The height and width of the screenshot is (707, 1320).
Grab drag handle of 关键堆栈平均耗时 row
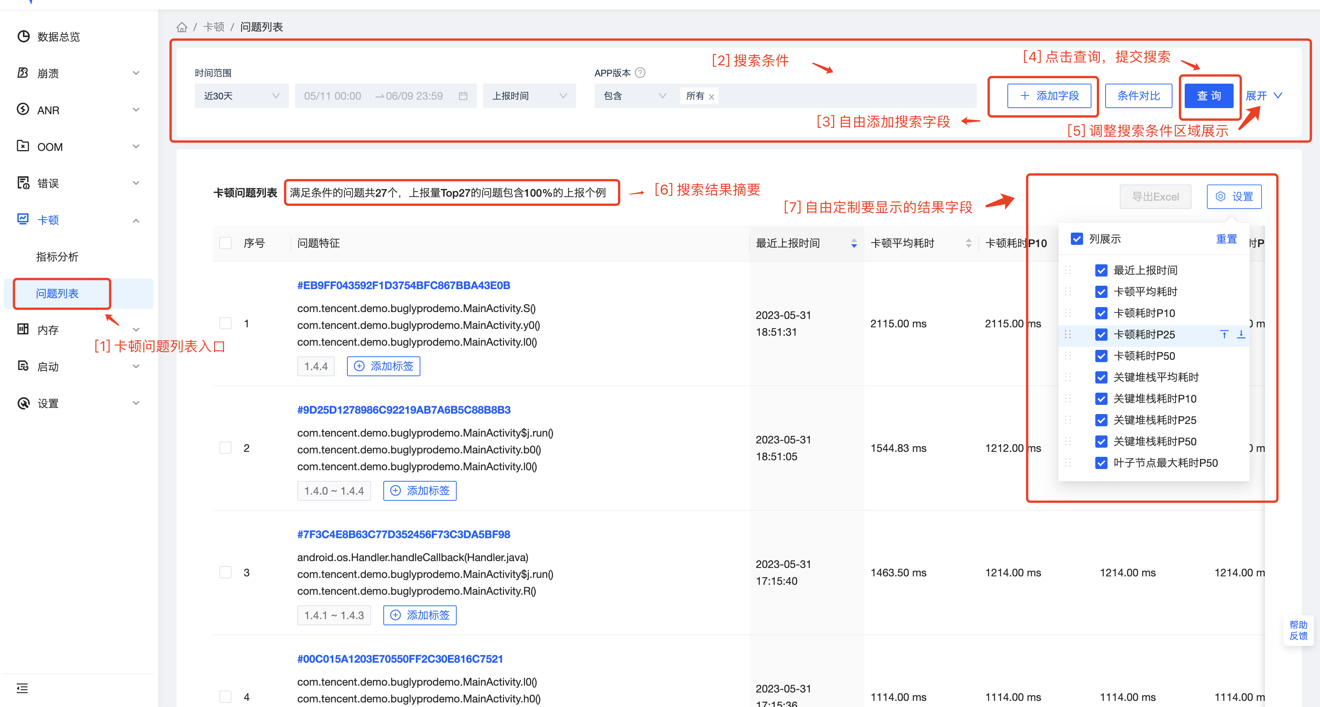pyautogui.click(x=1068, y=377)
